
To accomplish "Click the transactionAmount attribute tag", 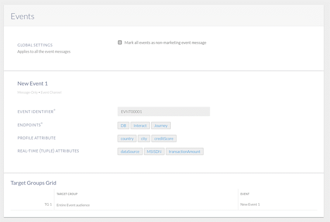I will click(185, 152).
